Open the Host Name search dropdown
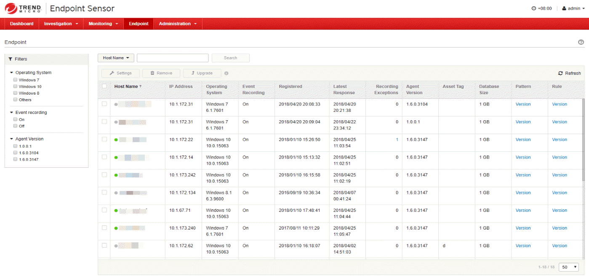Viewport: 589px width, 280px height. pos(116,58)
